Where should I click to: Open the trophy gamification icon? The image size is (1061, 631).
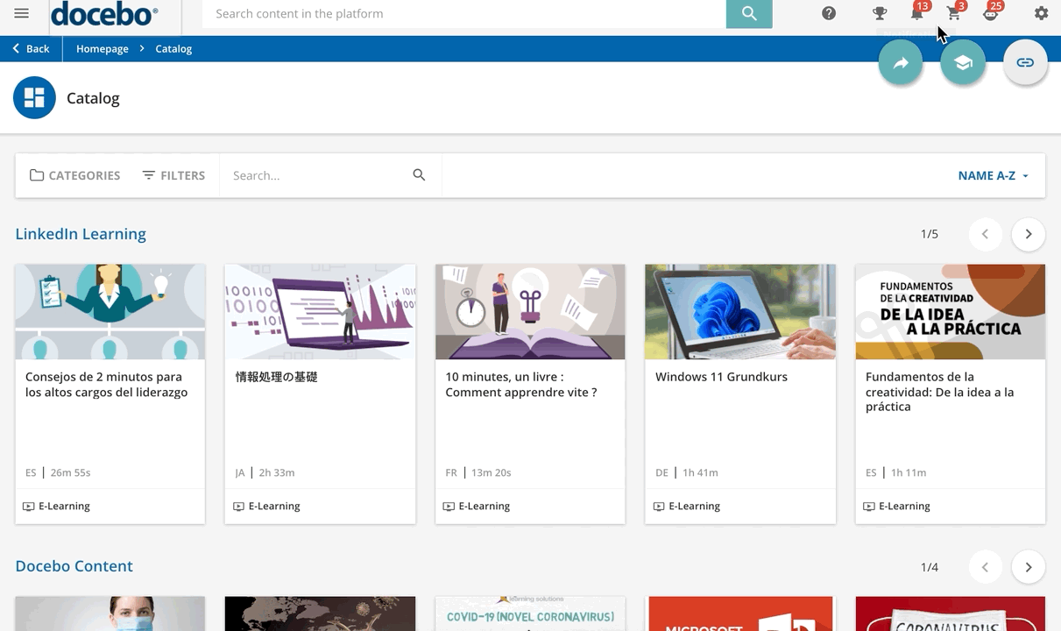880,13
